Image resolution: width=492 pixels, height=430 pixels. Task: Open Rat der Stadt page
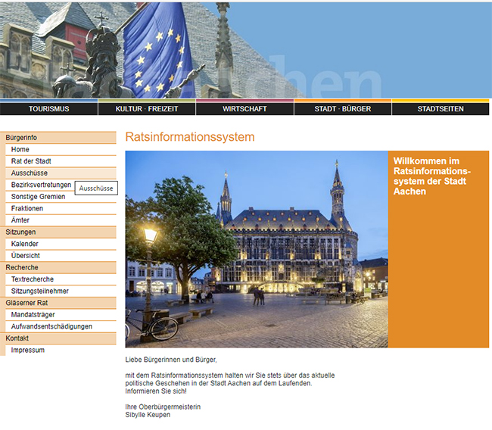[x=31, y=161]
